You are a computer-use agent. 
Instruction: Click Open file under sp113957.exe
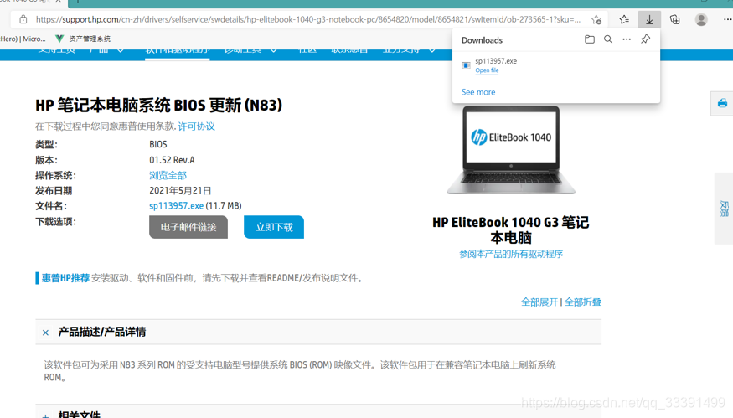coord(487,70)
